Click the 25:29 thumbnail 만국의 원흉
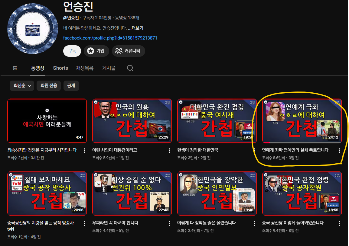Screen dimensions: 349x246 click(132, 121)
